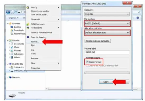Expand the Documents library node
The width and height of the screenshot is (145, 101).
click(9, 44)
